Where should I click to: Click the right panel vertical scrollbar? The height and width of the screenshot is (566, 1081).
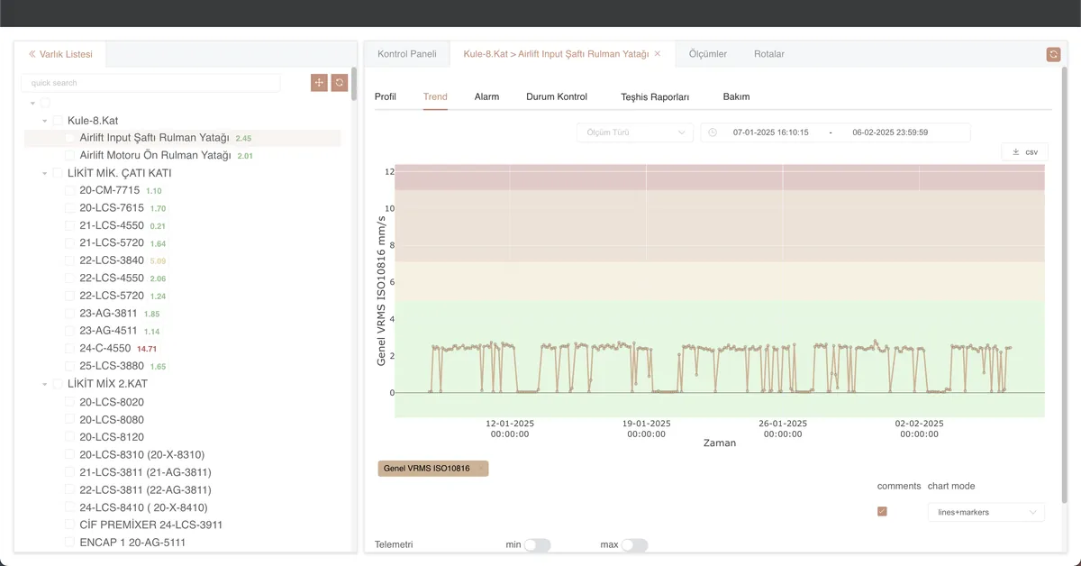click(x=1065, y=284)
